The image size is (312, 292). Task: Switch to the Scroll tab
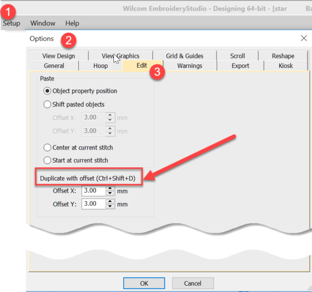pyautogui.click(x=238, y=56)
